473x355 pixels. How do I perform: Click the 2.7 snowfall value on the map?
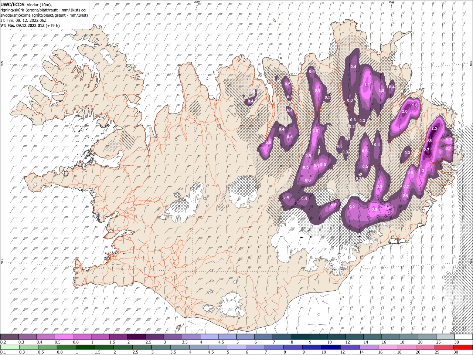426,150
